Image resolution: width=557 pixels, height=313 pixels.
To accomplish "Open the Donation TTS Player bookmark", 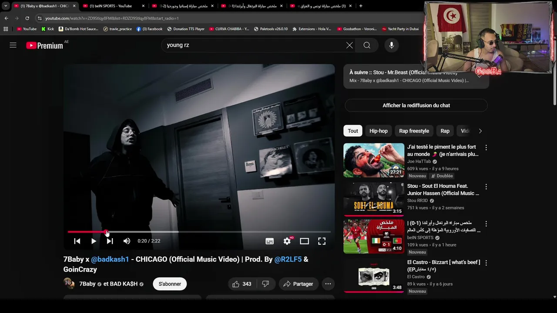I will tap(185, 29).
